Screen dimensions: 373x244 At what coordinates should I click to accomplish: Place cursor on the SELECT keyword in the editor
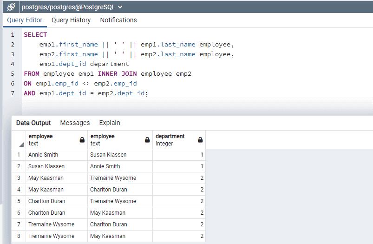pyautogui.click(x=35, y=35)
